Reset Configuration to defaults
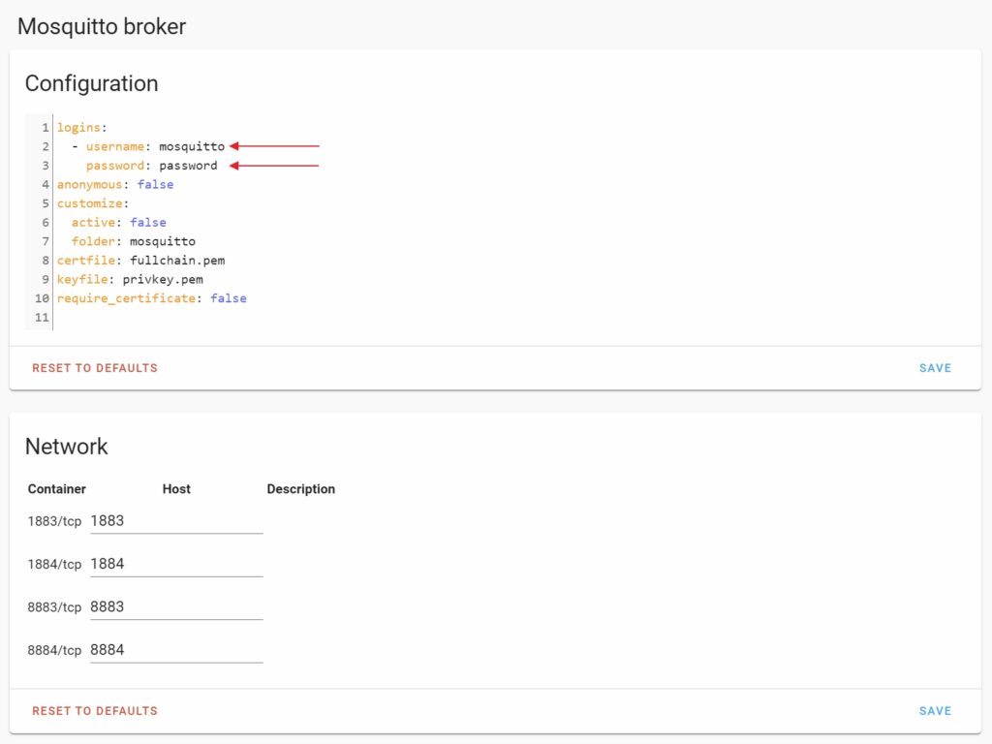The width and height of the screenshot is (992, 744). (94, 367)
